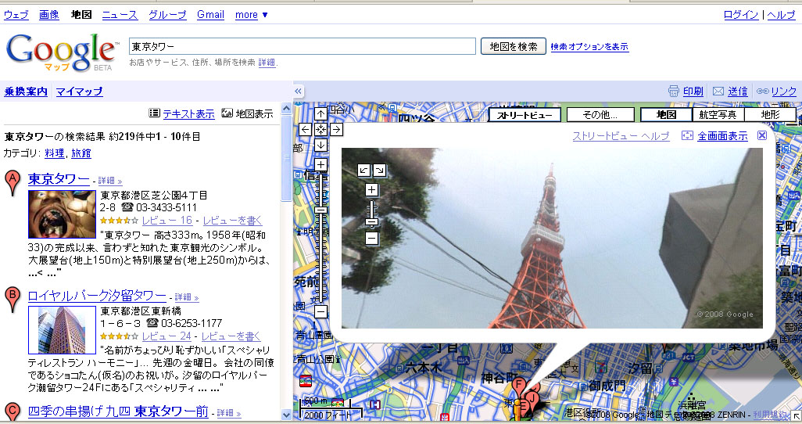
Task: Click search box containing 東京タワー
Action: (303, 46)
